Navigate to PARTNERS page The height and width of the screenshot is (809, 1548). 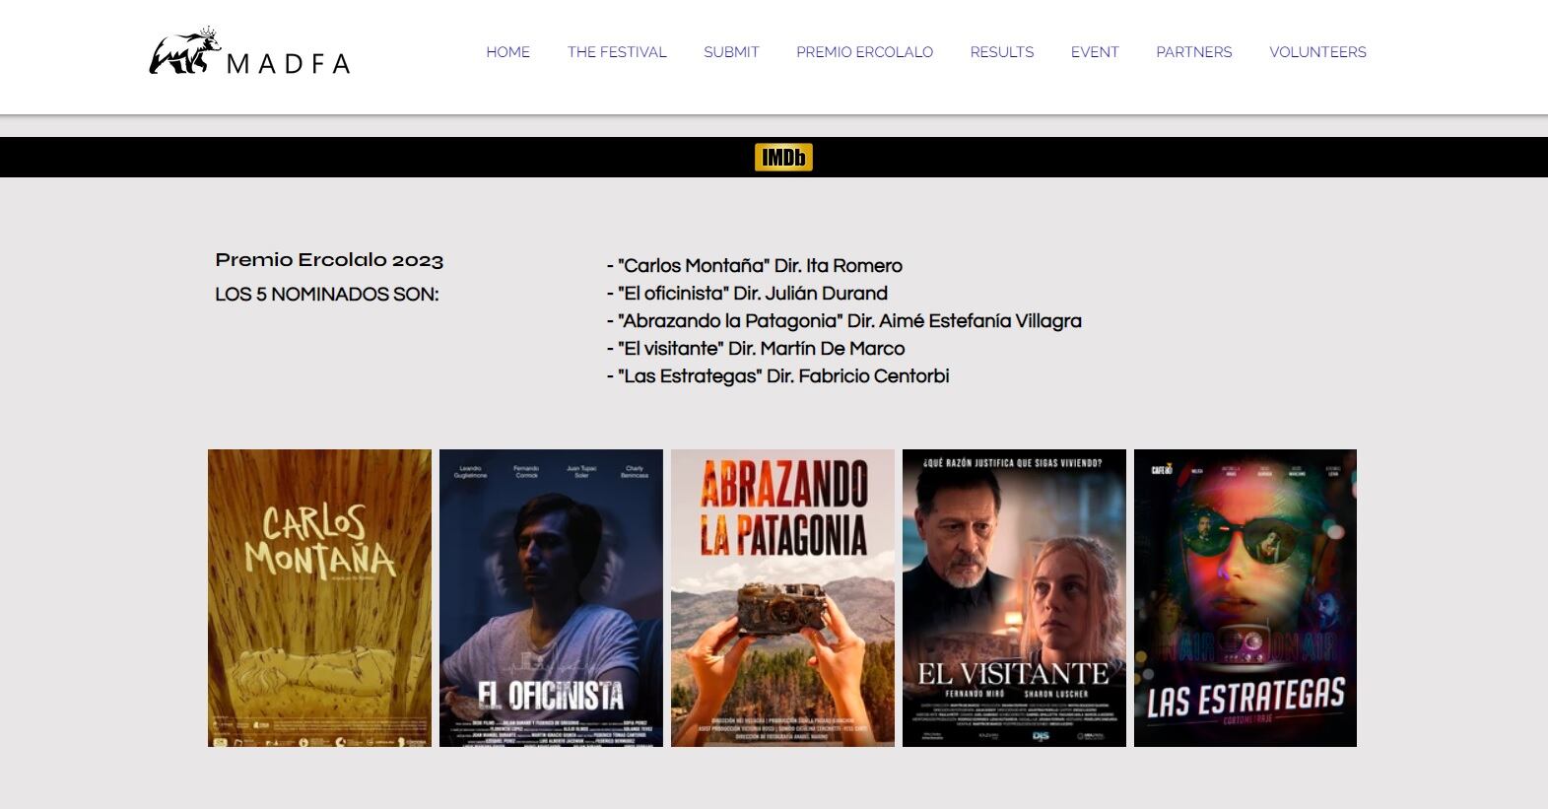click(1193, 52)
